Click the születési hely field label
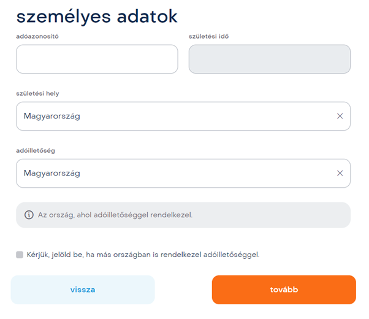 pos(37,93)
